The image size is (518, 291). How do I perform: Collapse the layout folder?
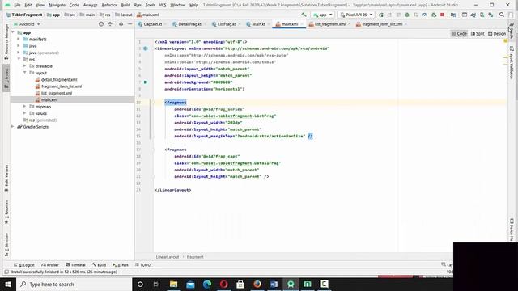24,73
